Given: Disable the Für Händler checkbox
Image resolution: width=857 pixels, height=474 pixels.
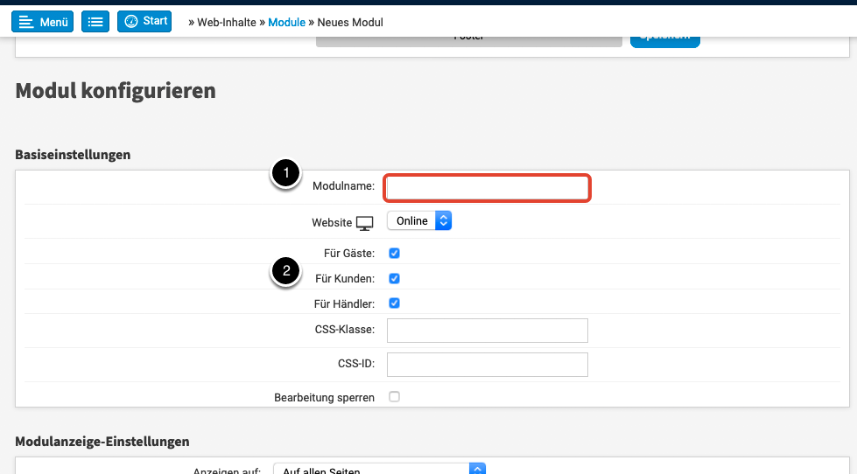Looking at the screenshot, I should click(394, 303).
